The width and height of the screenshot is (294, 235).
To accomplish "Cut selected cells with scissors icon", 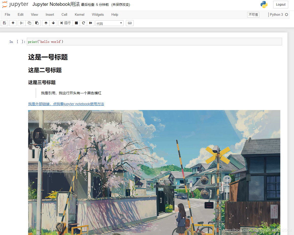I will pos(22,23).
